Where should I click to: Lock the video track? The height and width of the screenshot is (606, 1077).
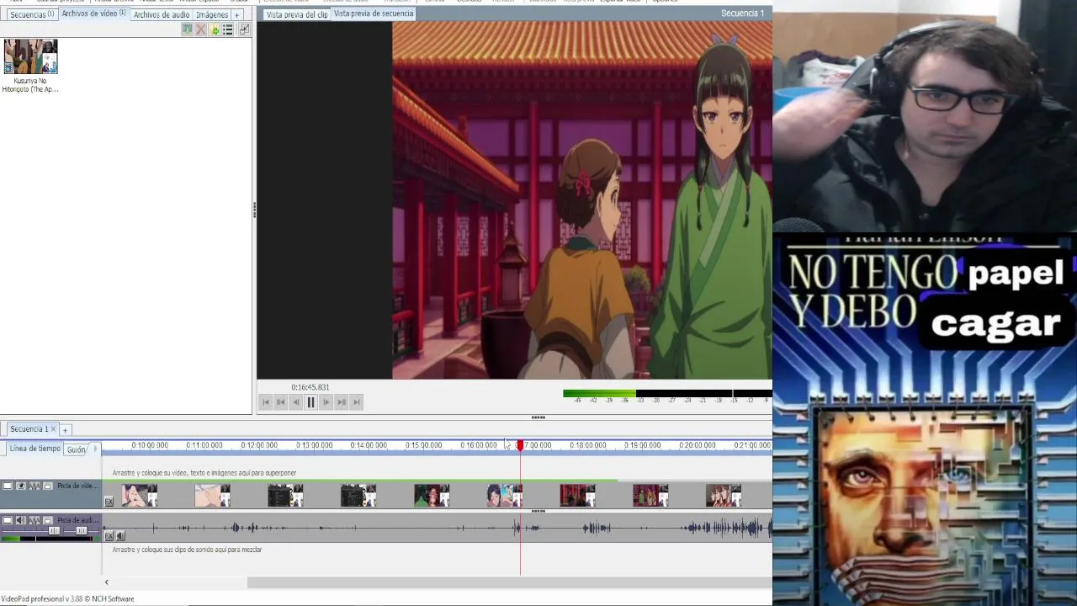pos(48,486)
